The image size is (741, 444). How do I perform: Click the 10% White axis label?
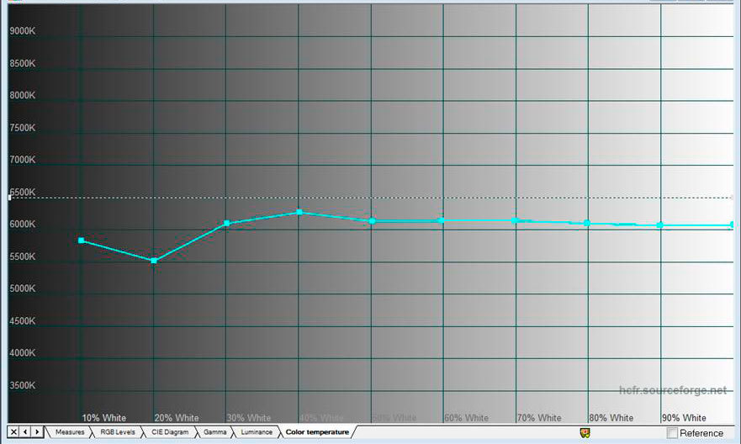[x=104, y=418]
